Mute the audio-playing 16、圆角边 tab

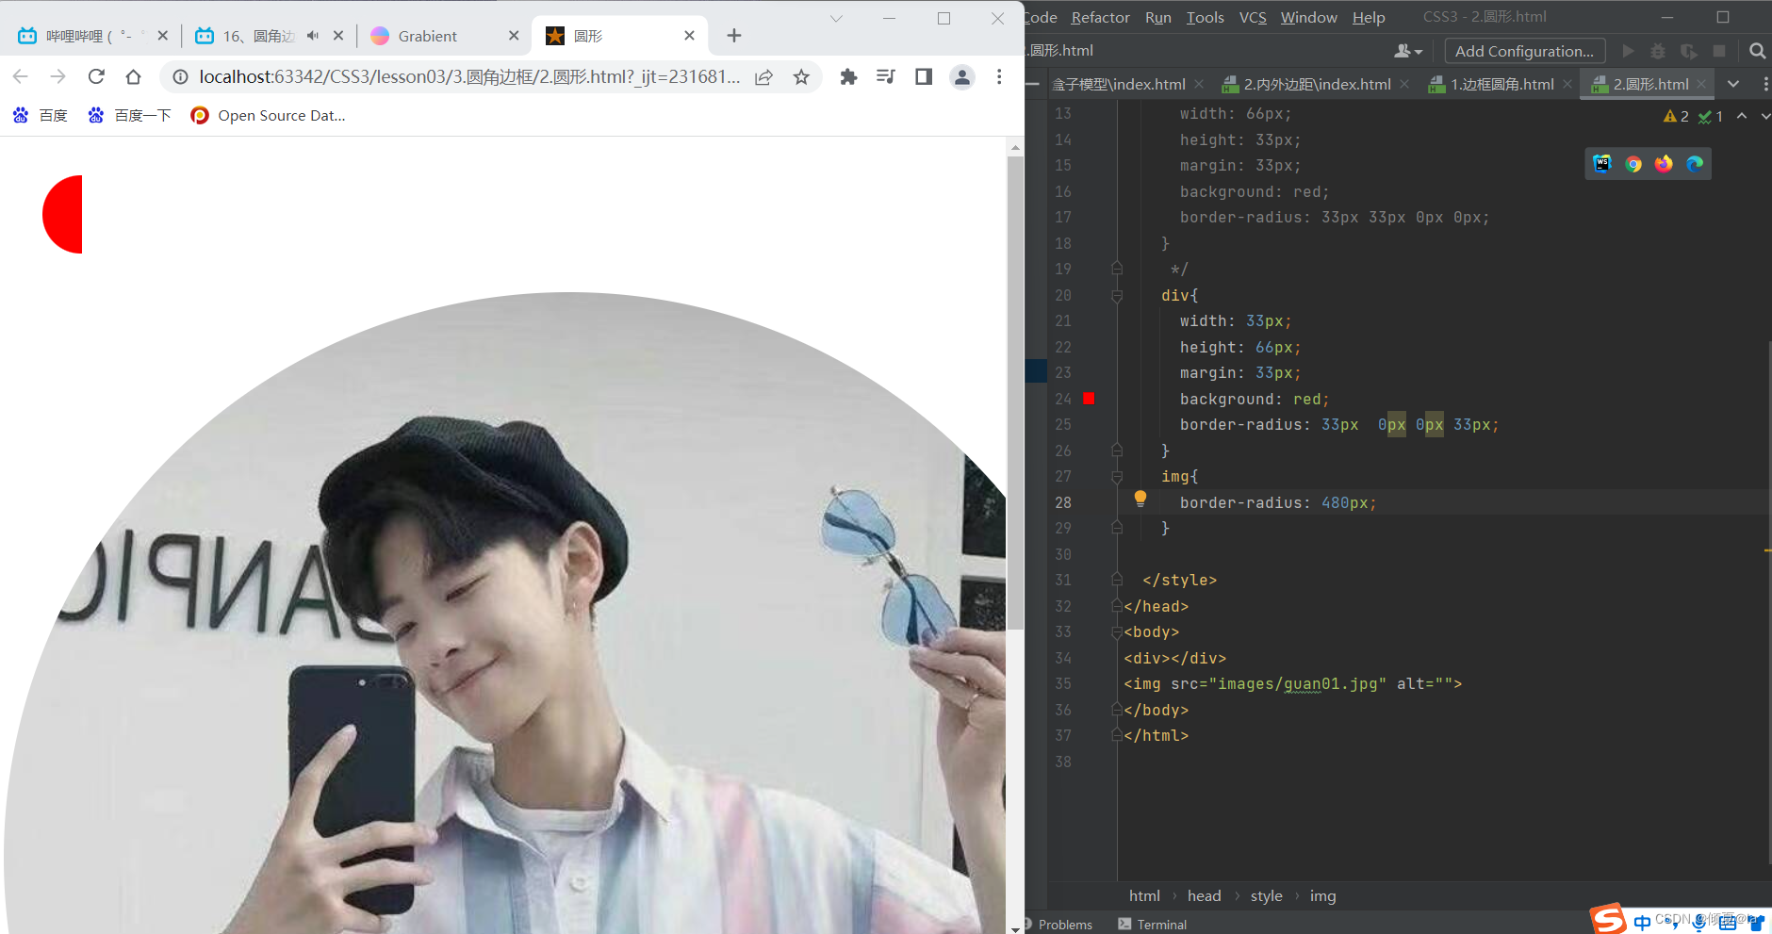tap(312, 36)
